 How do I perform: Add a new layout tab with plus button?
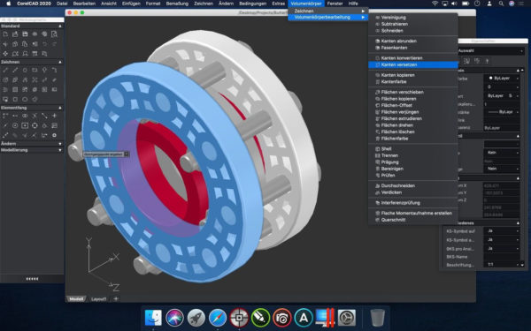(116, 299)
